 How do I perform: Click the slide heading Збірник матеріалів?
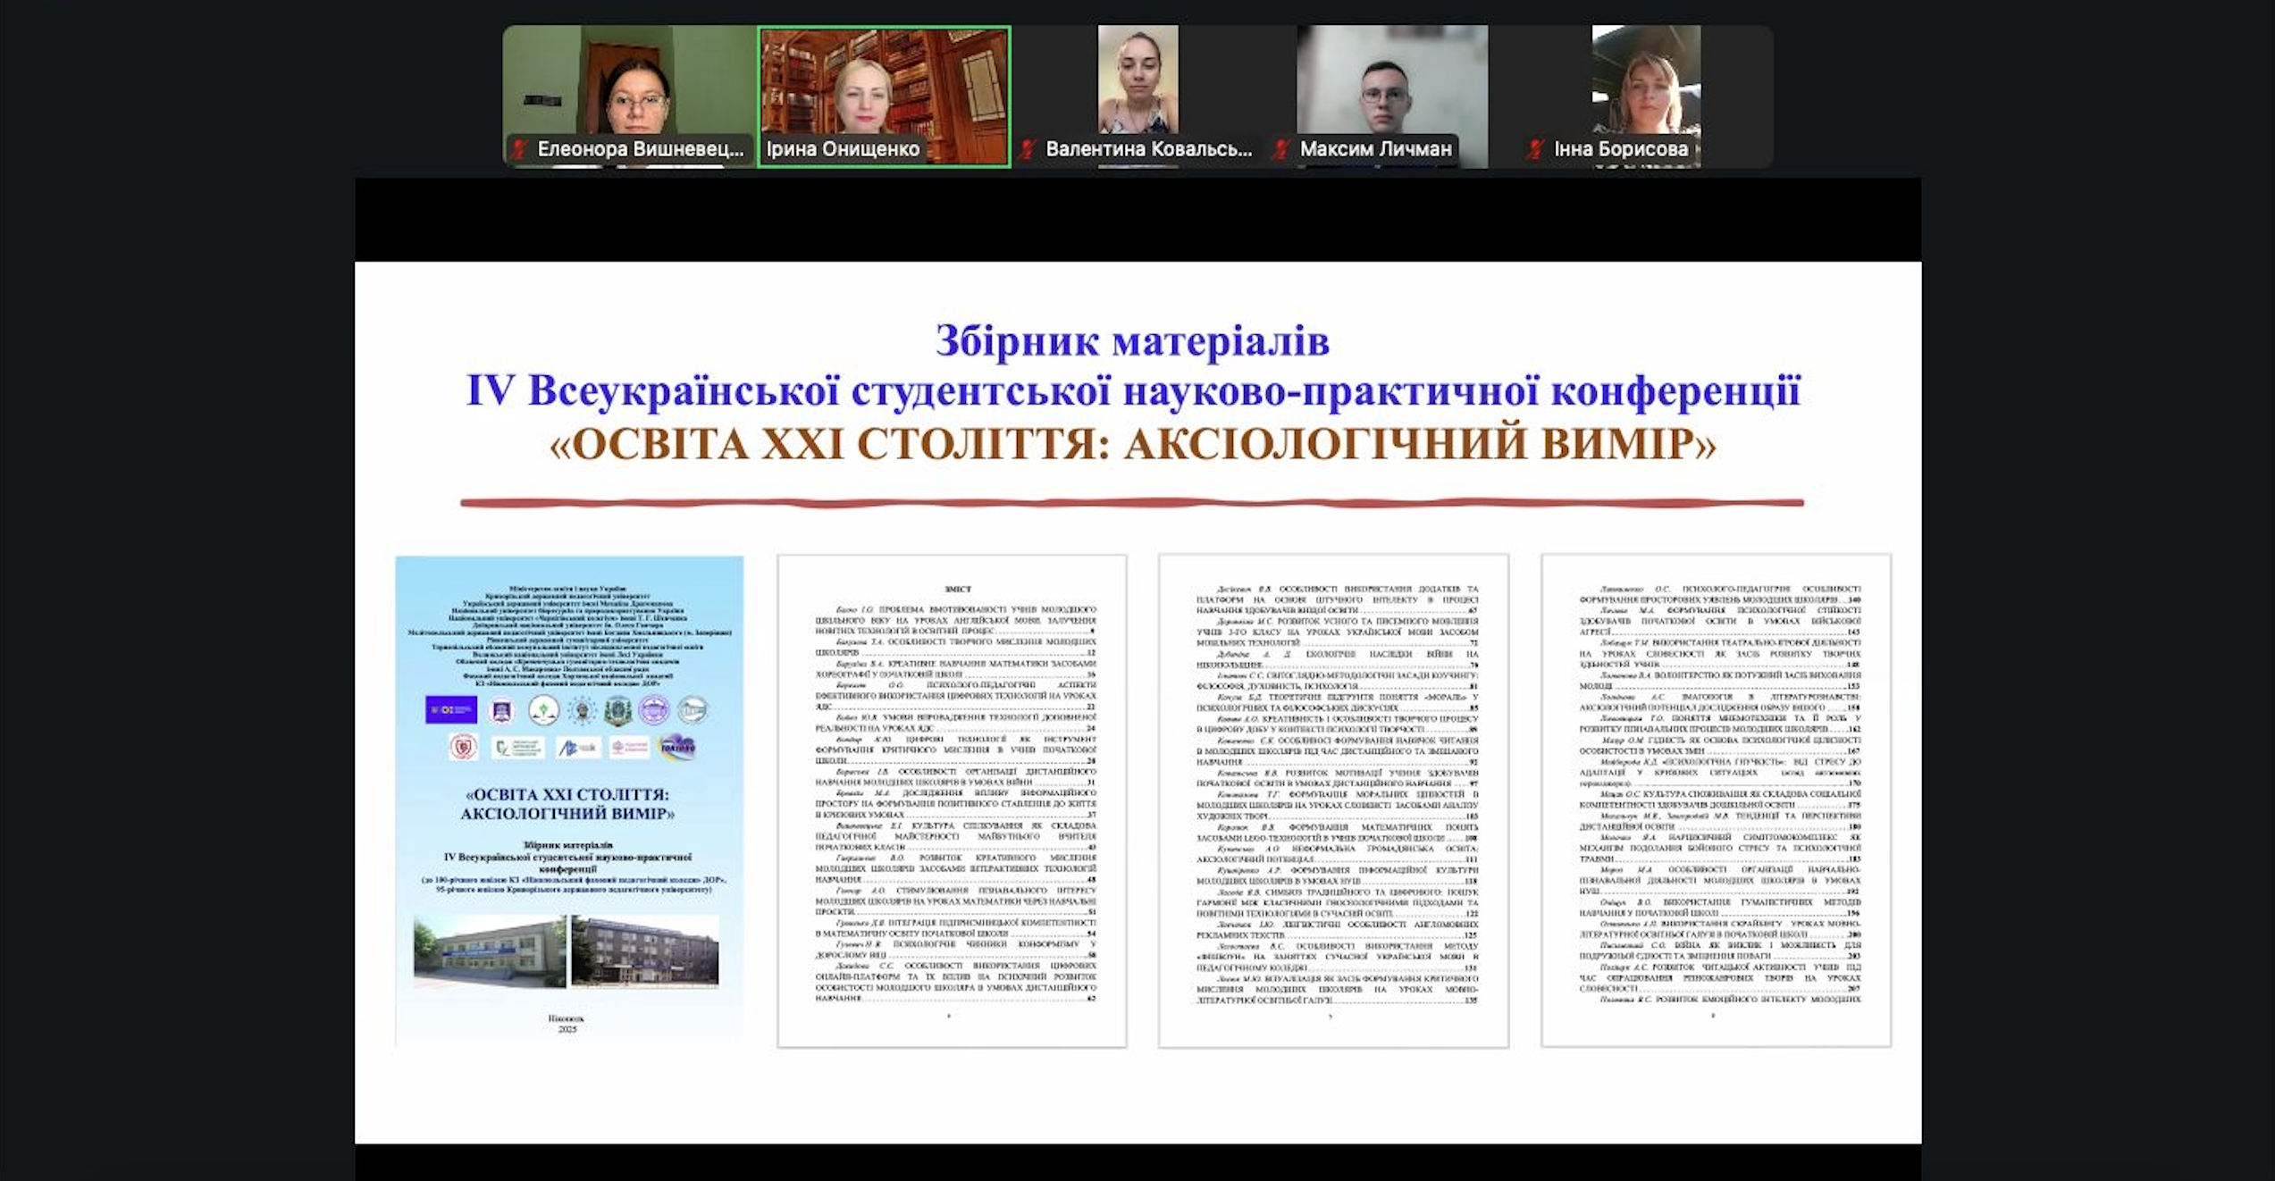pos(1132,341)
